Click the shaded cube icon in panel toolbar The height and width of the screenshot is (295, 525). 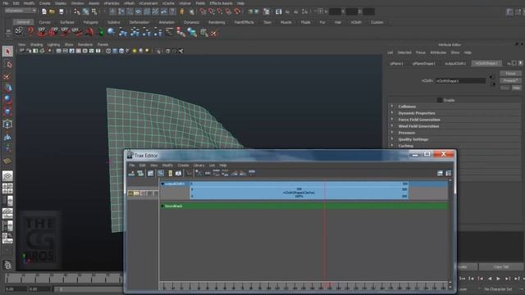point(121,51)
